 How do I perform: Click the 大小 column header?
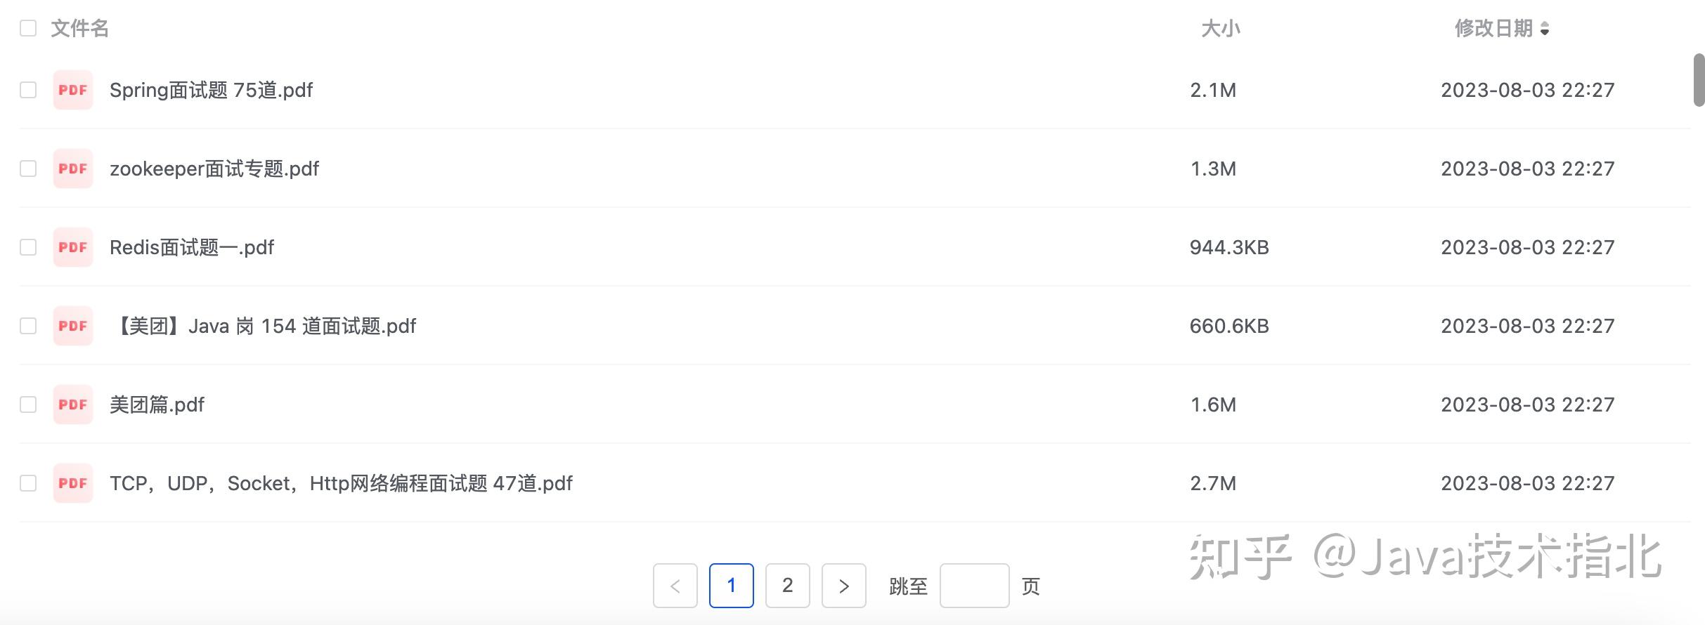tap(1220, 29)
